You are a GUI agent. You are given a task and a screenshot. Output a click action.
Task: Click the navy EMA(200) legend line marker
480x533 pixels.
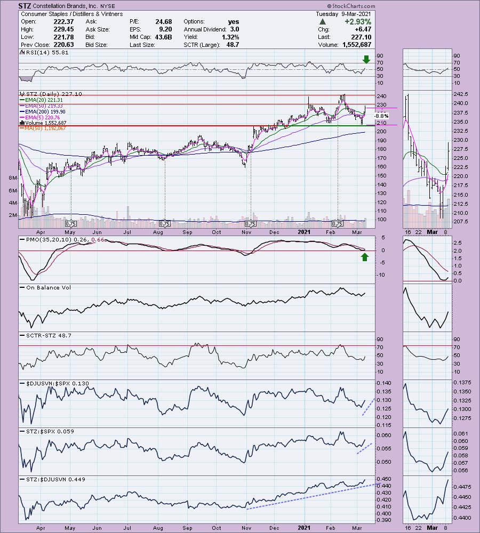tap(22, 111)
